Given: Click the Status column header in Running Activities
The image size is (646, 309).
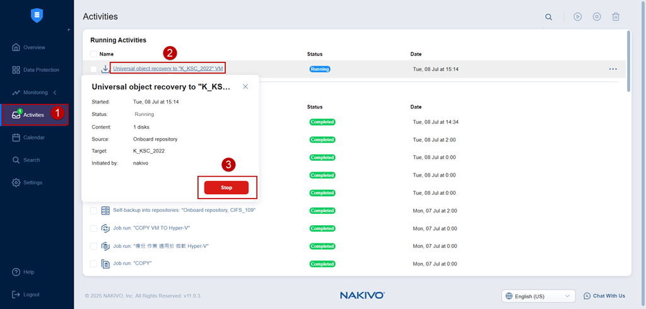Looking at the screenshot, I should (x=315, y=54).
